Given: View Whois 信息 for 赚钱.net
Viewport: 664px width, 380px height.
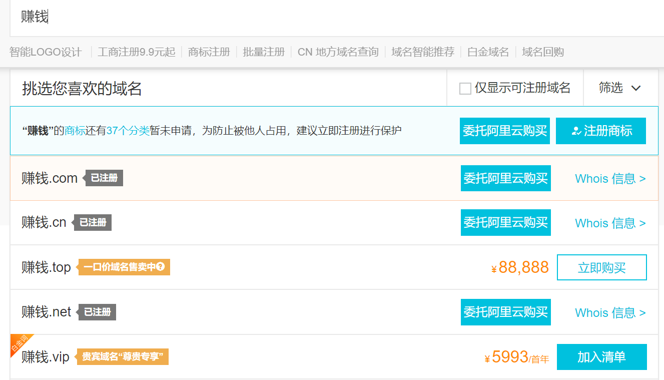Looking at the screenshot, I should pyautogui.click(x=610, y=313).
